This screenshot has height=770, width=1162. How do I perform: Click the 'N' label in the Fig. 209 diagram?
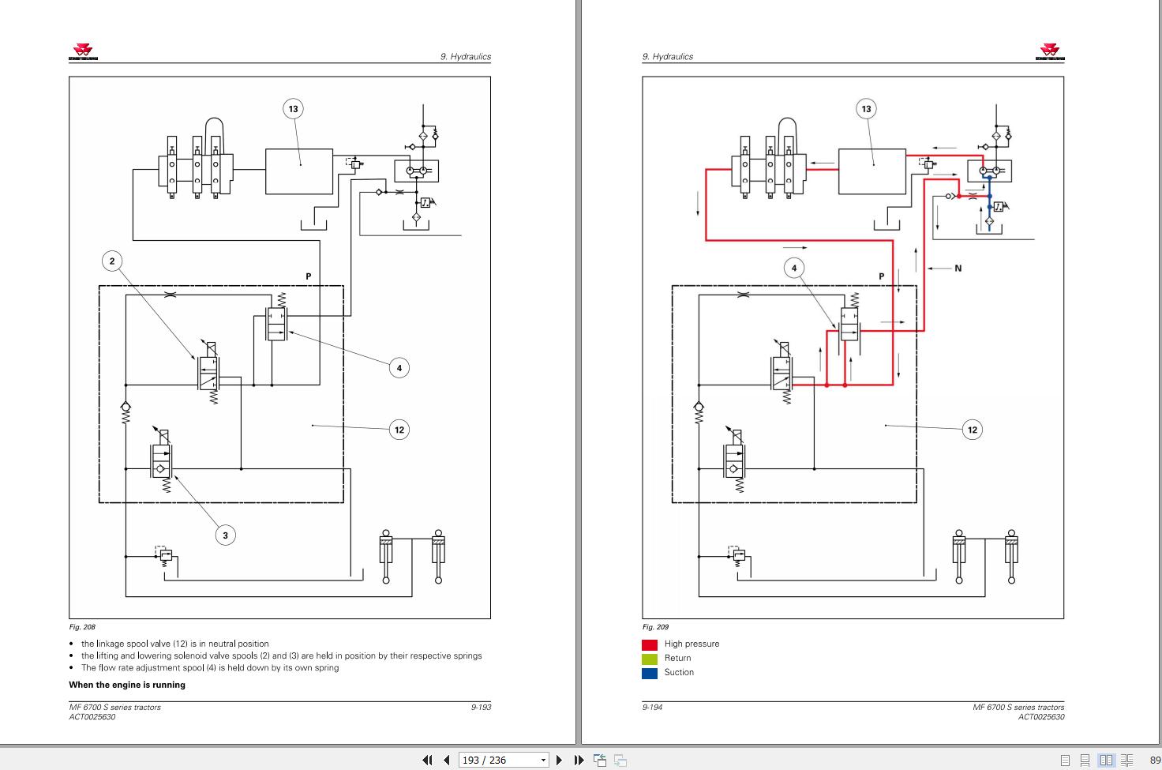[x=958, y=269]
